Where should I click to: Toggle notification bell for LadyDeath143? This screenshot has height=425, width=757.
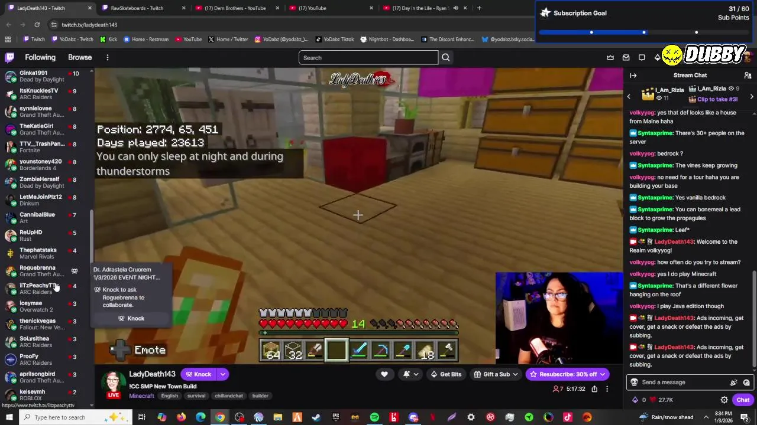[x=410, y=374]
